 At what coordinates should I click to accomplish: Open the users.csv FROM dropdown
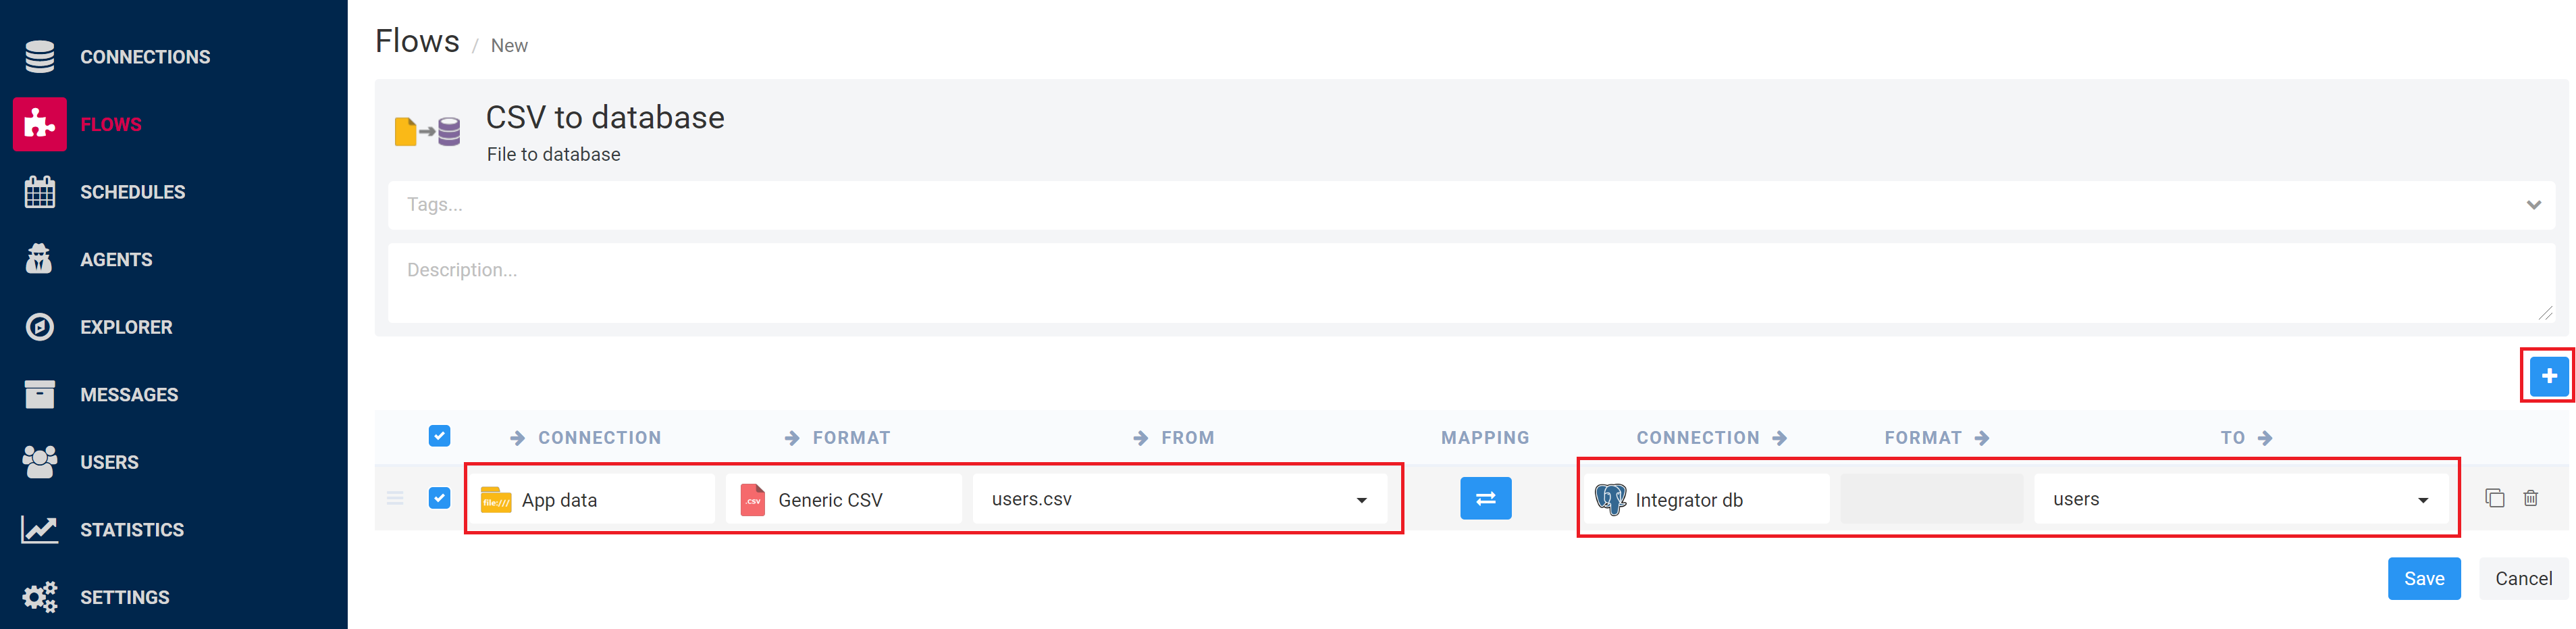coord(1360,500)
